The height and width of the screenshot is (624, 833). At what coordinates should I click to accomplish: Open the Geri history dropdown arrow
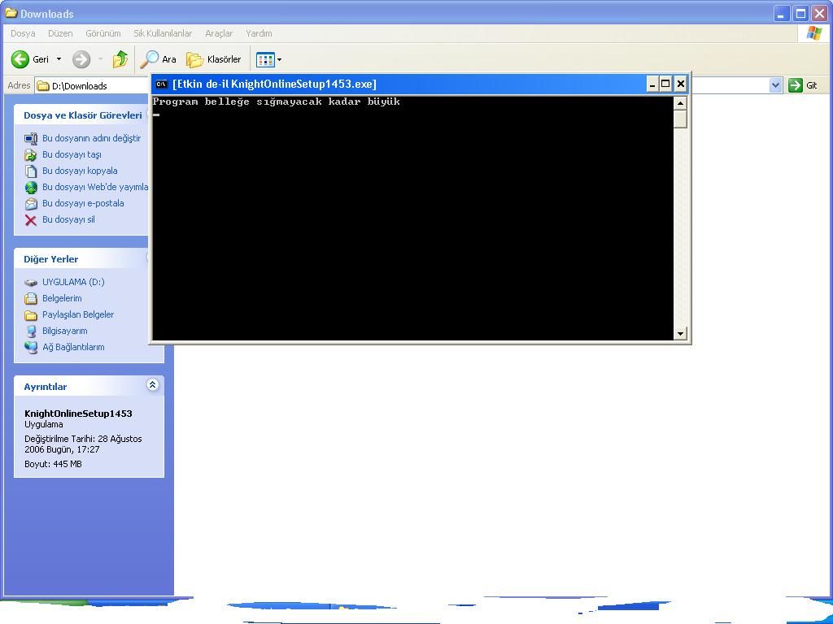(x=59, y=59)
